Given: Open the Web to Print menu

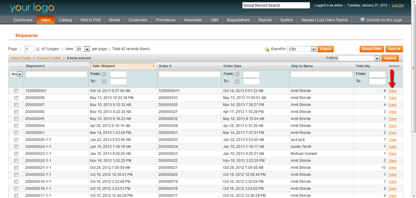Looking at the screenshot, I should pyautogui.click(x=91, y=20).
